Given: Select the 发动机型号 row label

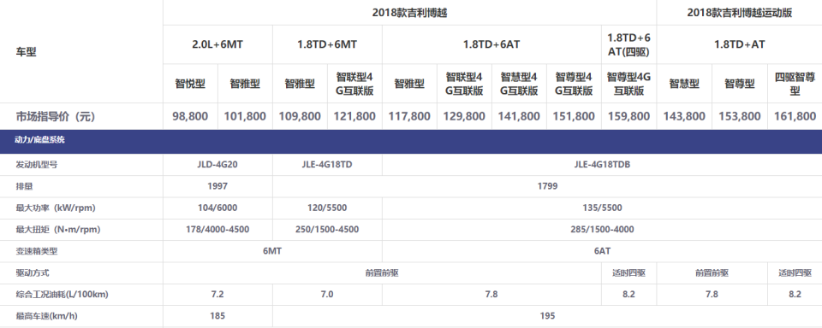Looking at the screenshot, I should click(x=37, y=164).
